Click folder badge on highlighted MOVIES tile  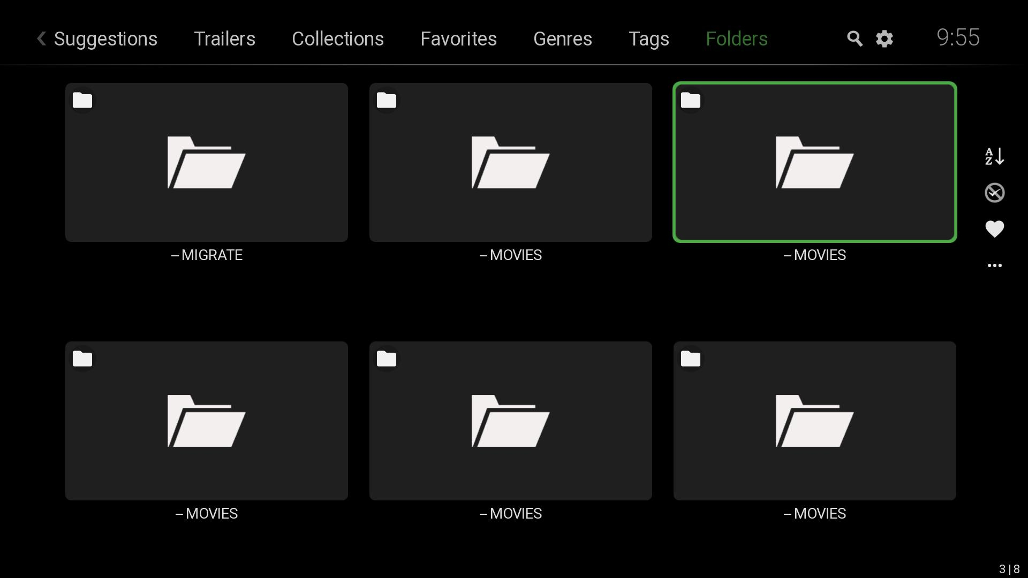point(691,101)
